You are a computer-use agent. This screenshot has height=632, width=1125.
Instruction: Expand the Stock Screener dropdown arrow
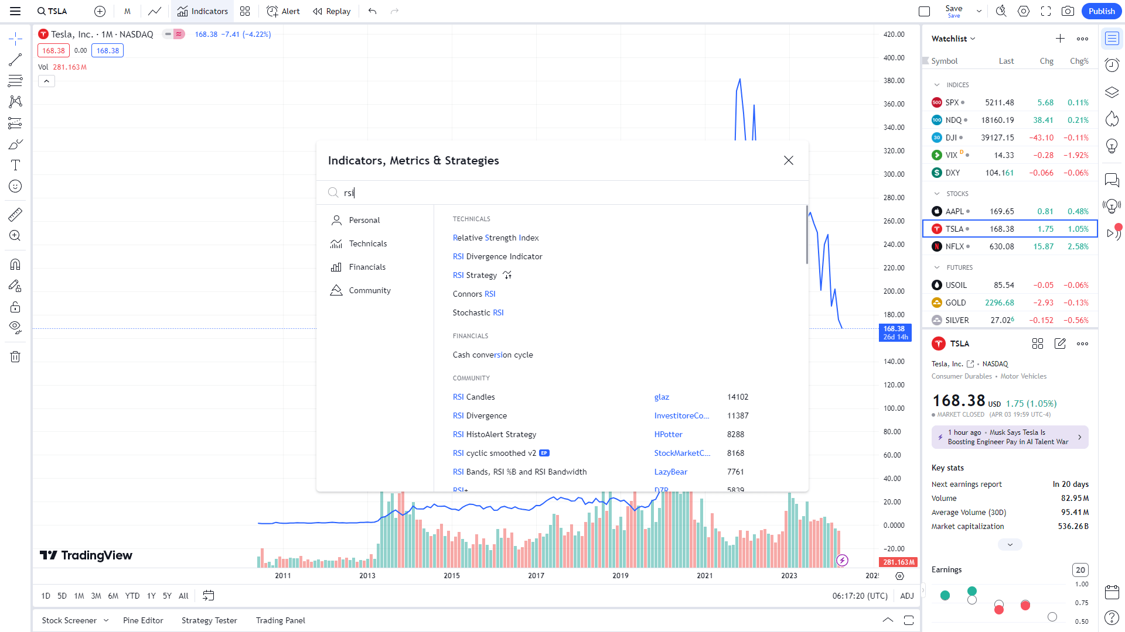click(106, 620)
